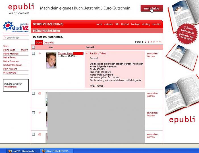199x153 pixels.
Task: Click the 'Leute finden' search field
Action: [16, 37]
